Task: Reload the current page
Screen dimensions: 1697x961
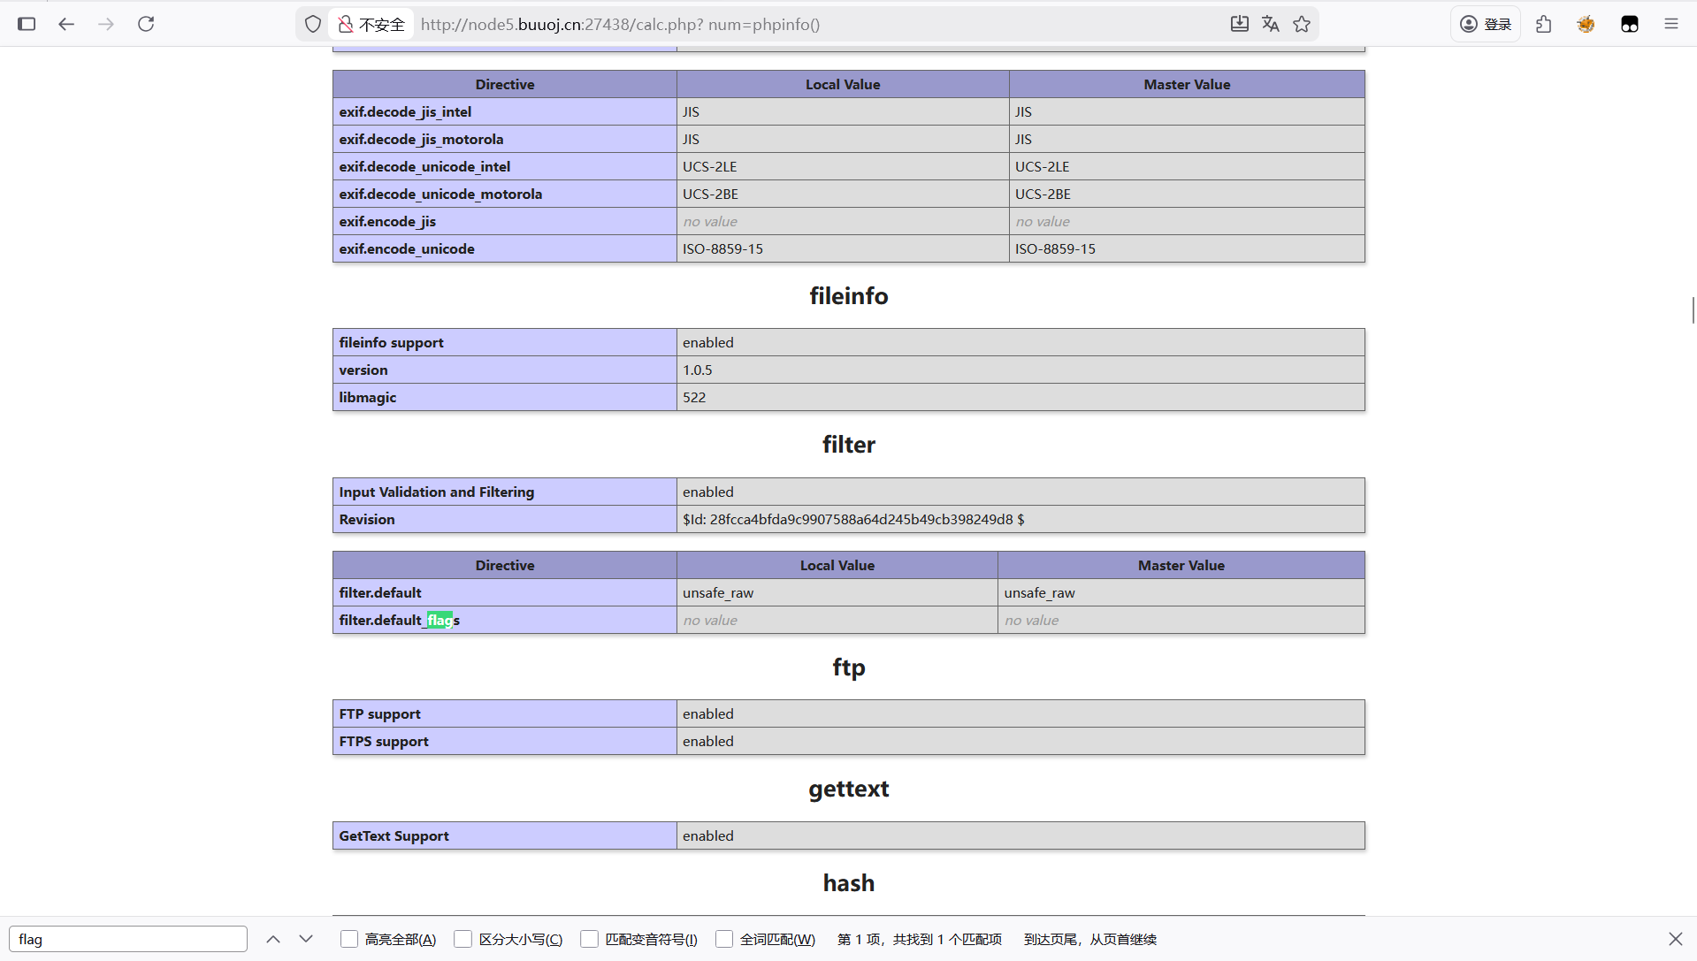Action: pos(146,24)
